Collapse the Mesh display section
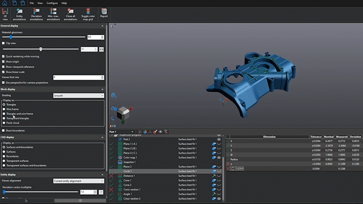This screenshot has height=204, width=363. [102, 89]
